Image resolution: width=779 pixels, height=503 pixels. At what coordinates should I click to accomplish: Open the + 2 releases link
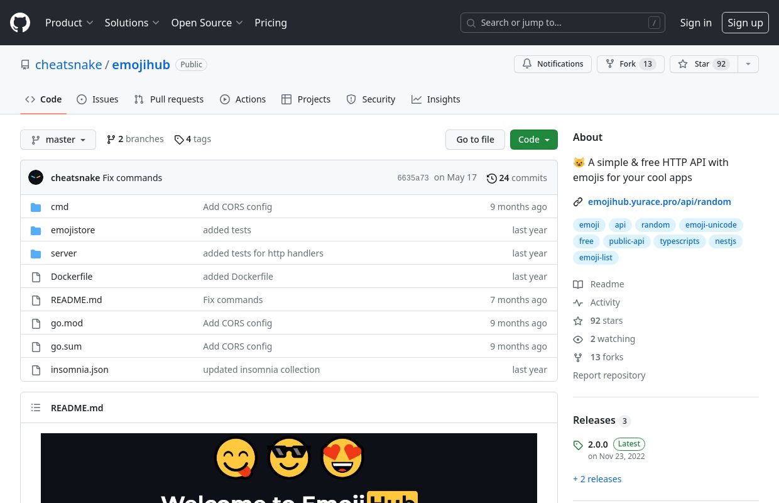point(597,479)
